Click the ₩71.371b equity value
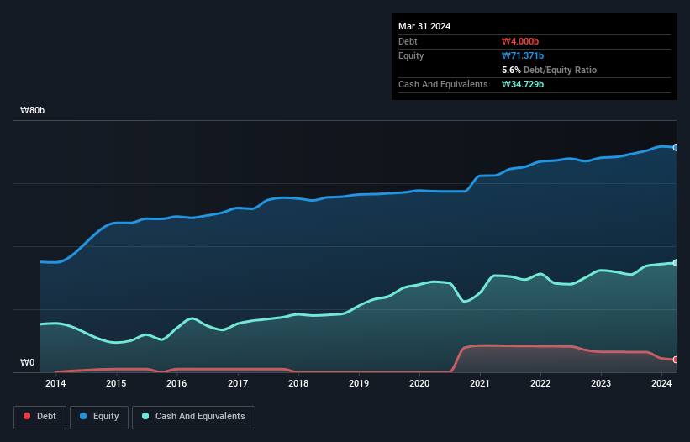690x442 pixels. coord(523,55)
